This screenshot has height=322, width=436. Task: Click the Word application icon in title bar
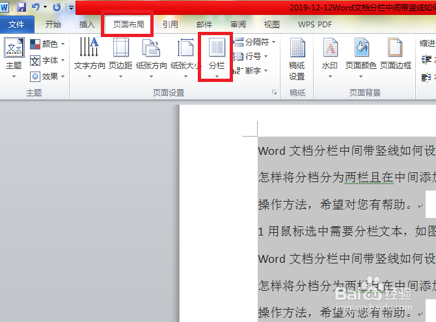point(5,7)
